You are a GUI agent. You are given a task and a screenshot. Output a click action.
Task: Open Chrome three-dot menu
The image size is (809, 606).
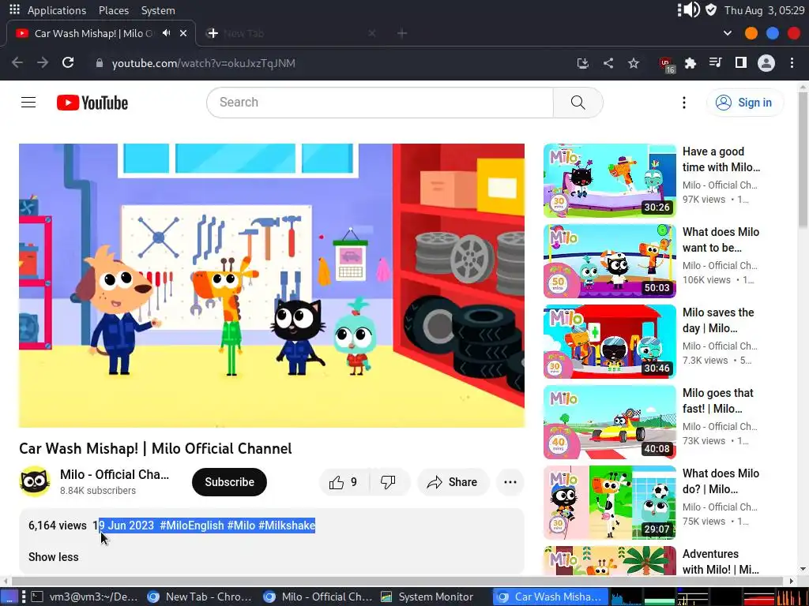[792, 63]
